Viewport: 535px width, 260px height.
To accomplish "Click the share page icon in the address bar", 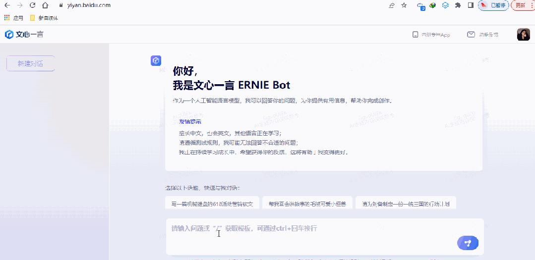I will (x=392, y=5).
